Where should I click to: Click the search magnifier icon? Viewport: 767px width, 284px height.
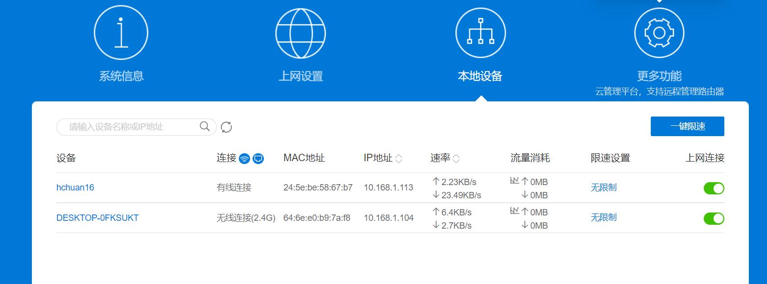[x=204, y=126]
